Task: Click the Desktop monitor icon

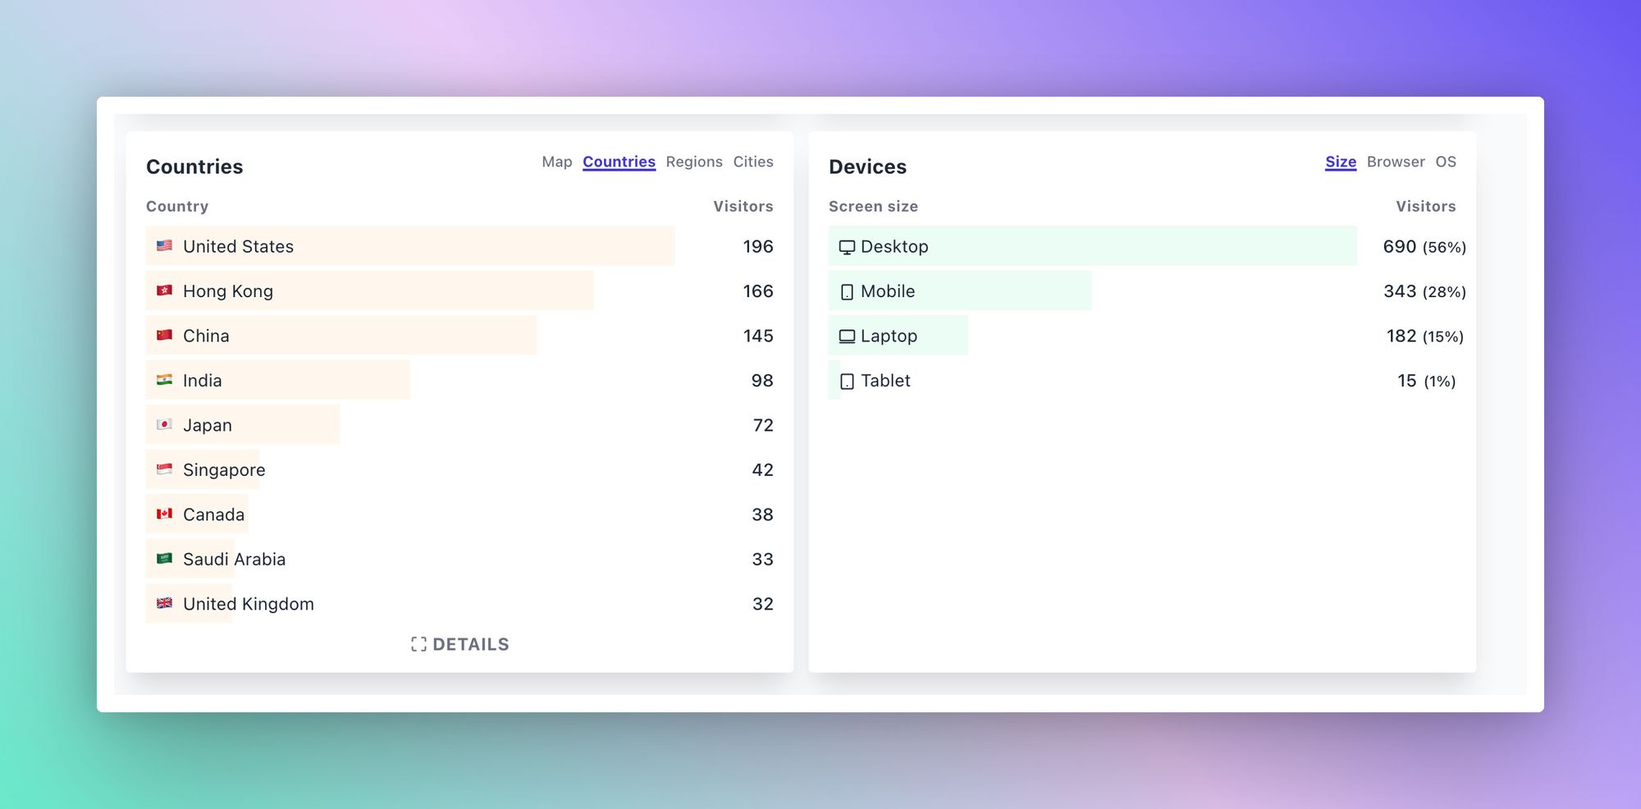Action: click(847, 247)
